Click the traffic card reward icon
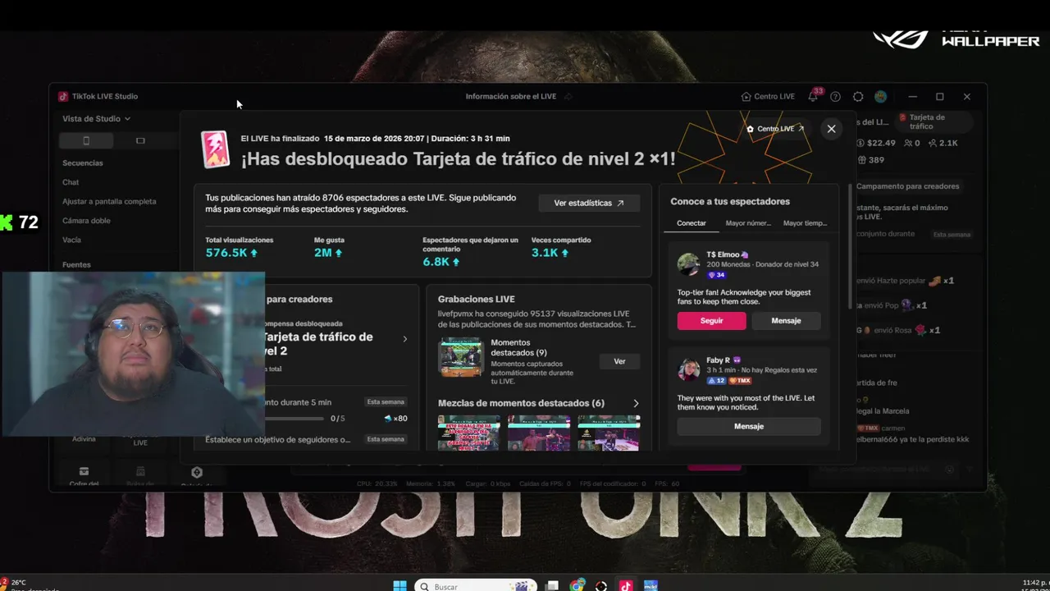The image size is (1050, 591). click(216, 149)
